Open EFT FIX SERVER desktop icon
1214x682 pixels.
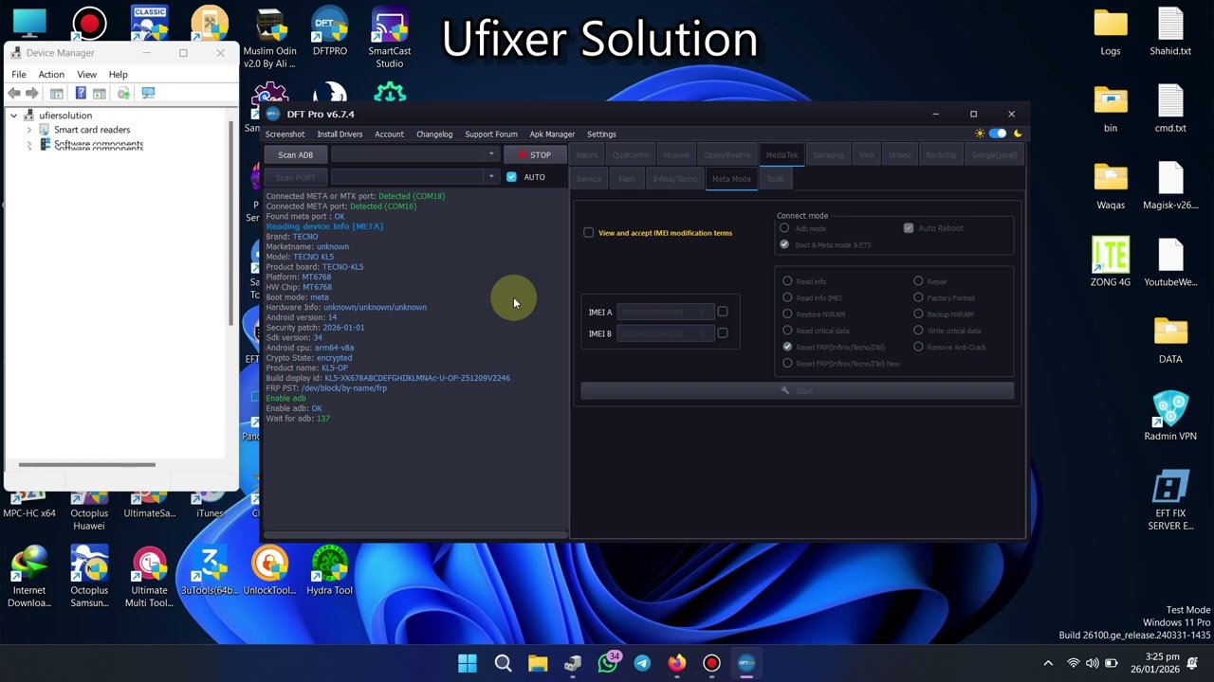tap(1170, 500)
